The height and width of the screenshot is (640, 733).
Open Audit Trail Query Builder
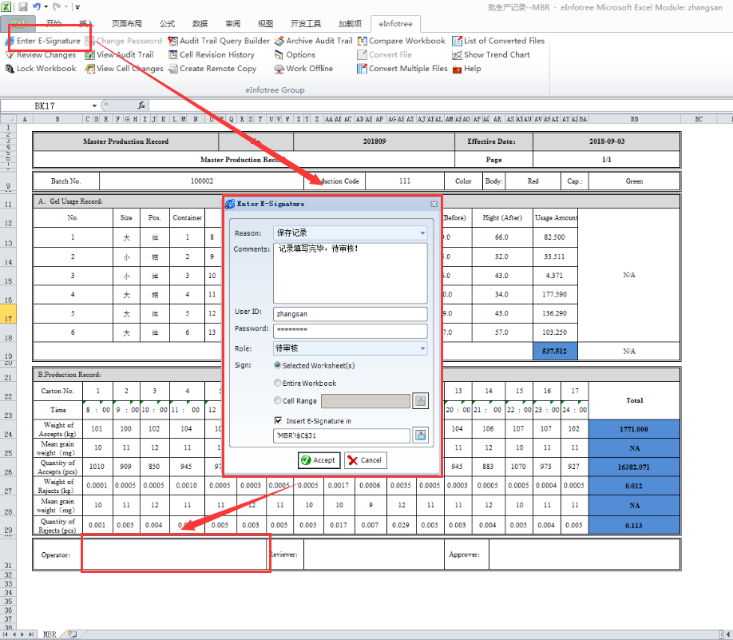coord(224,41)
